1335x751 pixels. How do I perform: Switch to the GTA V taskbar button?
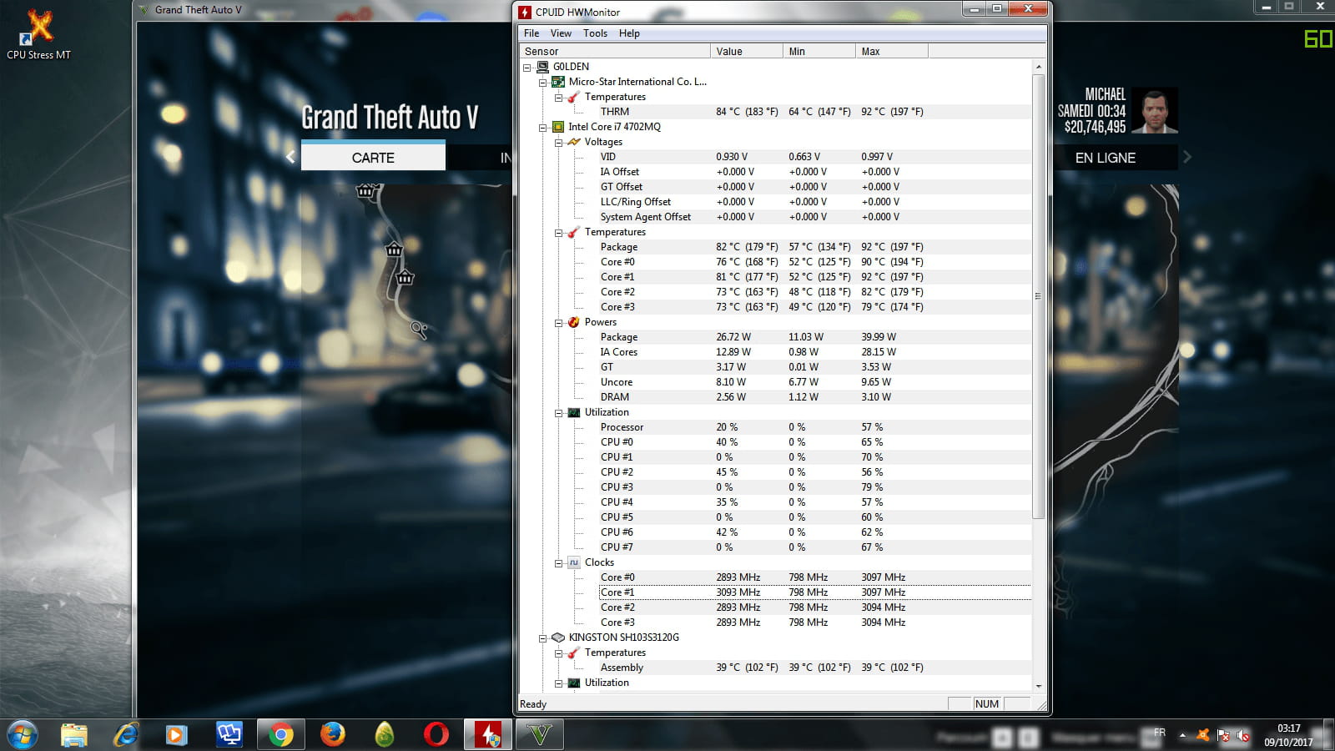(x=540, y=735)
